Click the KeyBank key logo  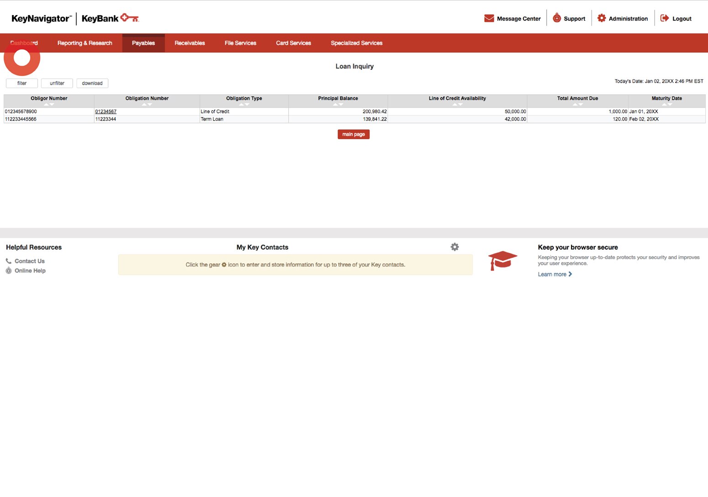[x=131, y=17]
